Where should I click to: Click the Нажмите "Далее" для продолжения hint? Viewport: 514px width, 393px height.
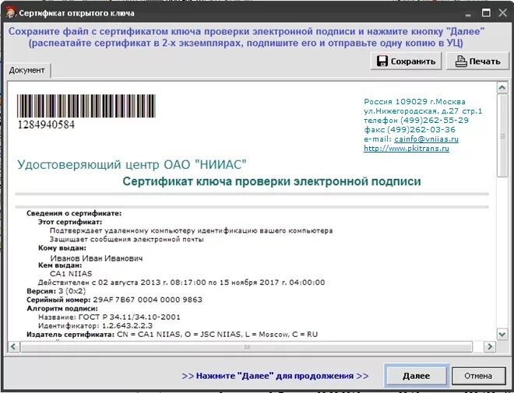276,376
